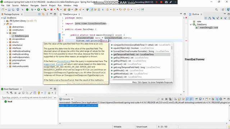230x129 pixels.
Task: Collapse the date package node
Action: point(7,33)
